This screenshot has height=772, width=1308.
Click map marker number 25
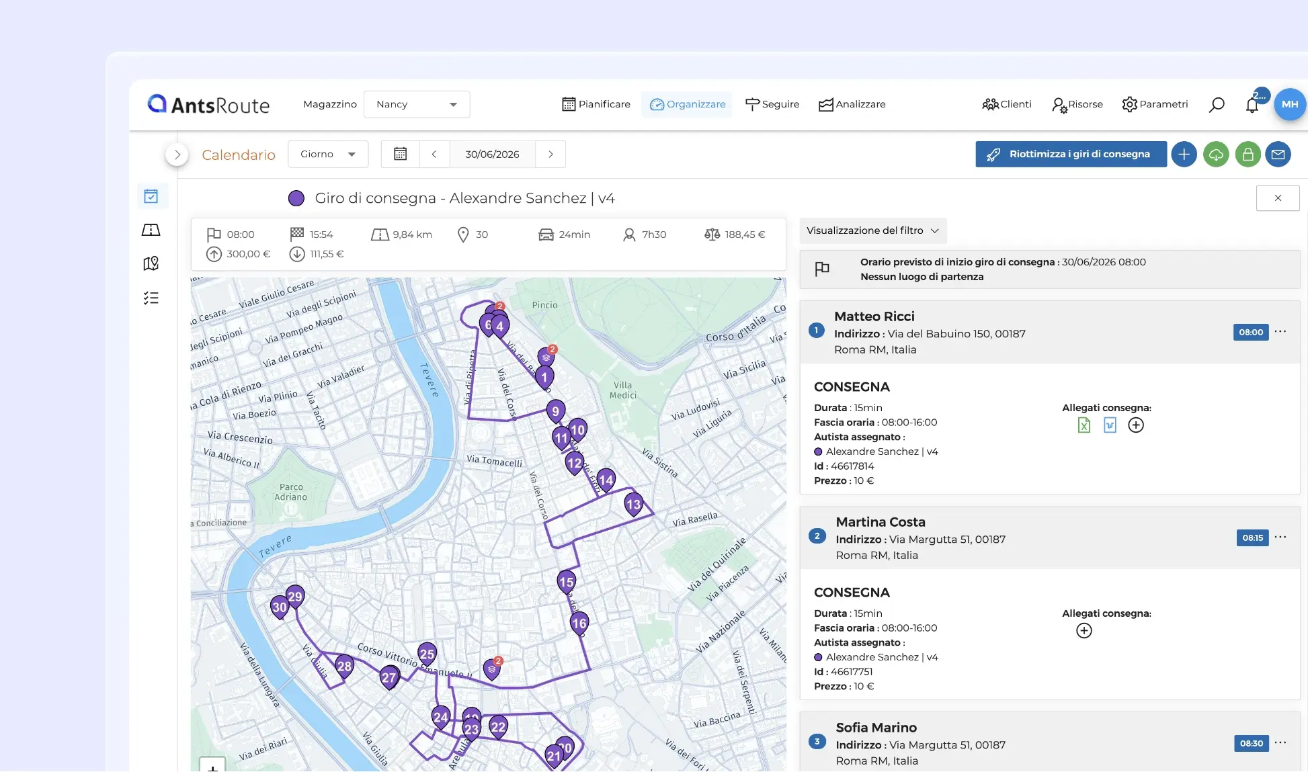pos(427,654)
